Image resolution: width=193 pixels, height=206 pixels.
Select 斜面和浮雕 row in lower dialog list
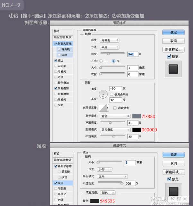(x=63, y=166)
